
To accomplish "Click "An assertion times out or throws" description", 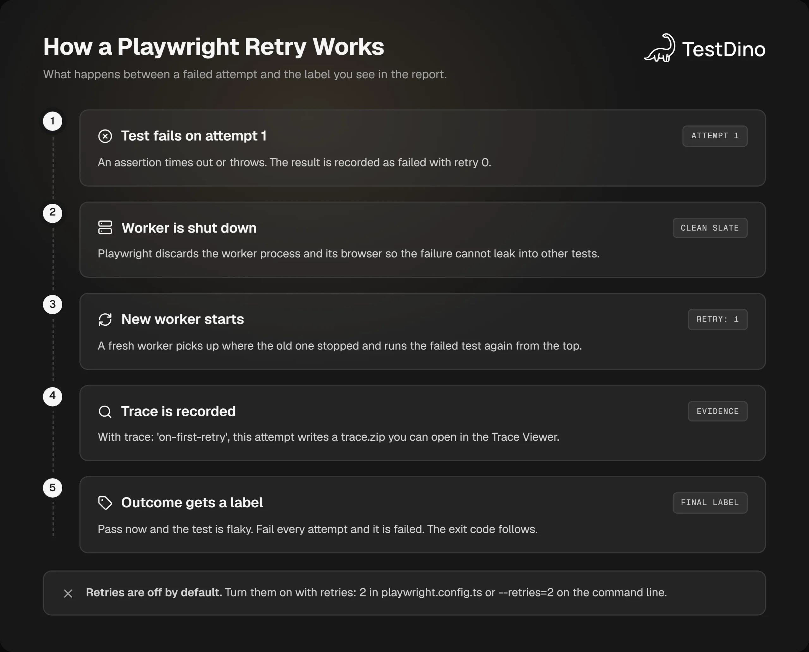I will pos(294,162).
